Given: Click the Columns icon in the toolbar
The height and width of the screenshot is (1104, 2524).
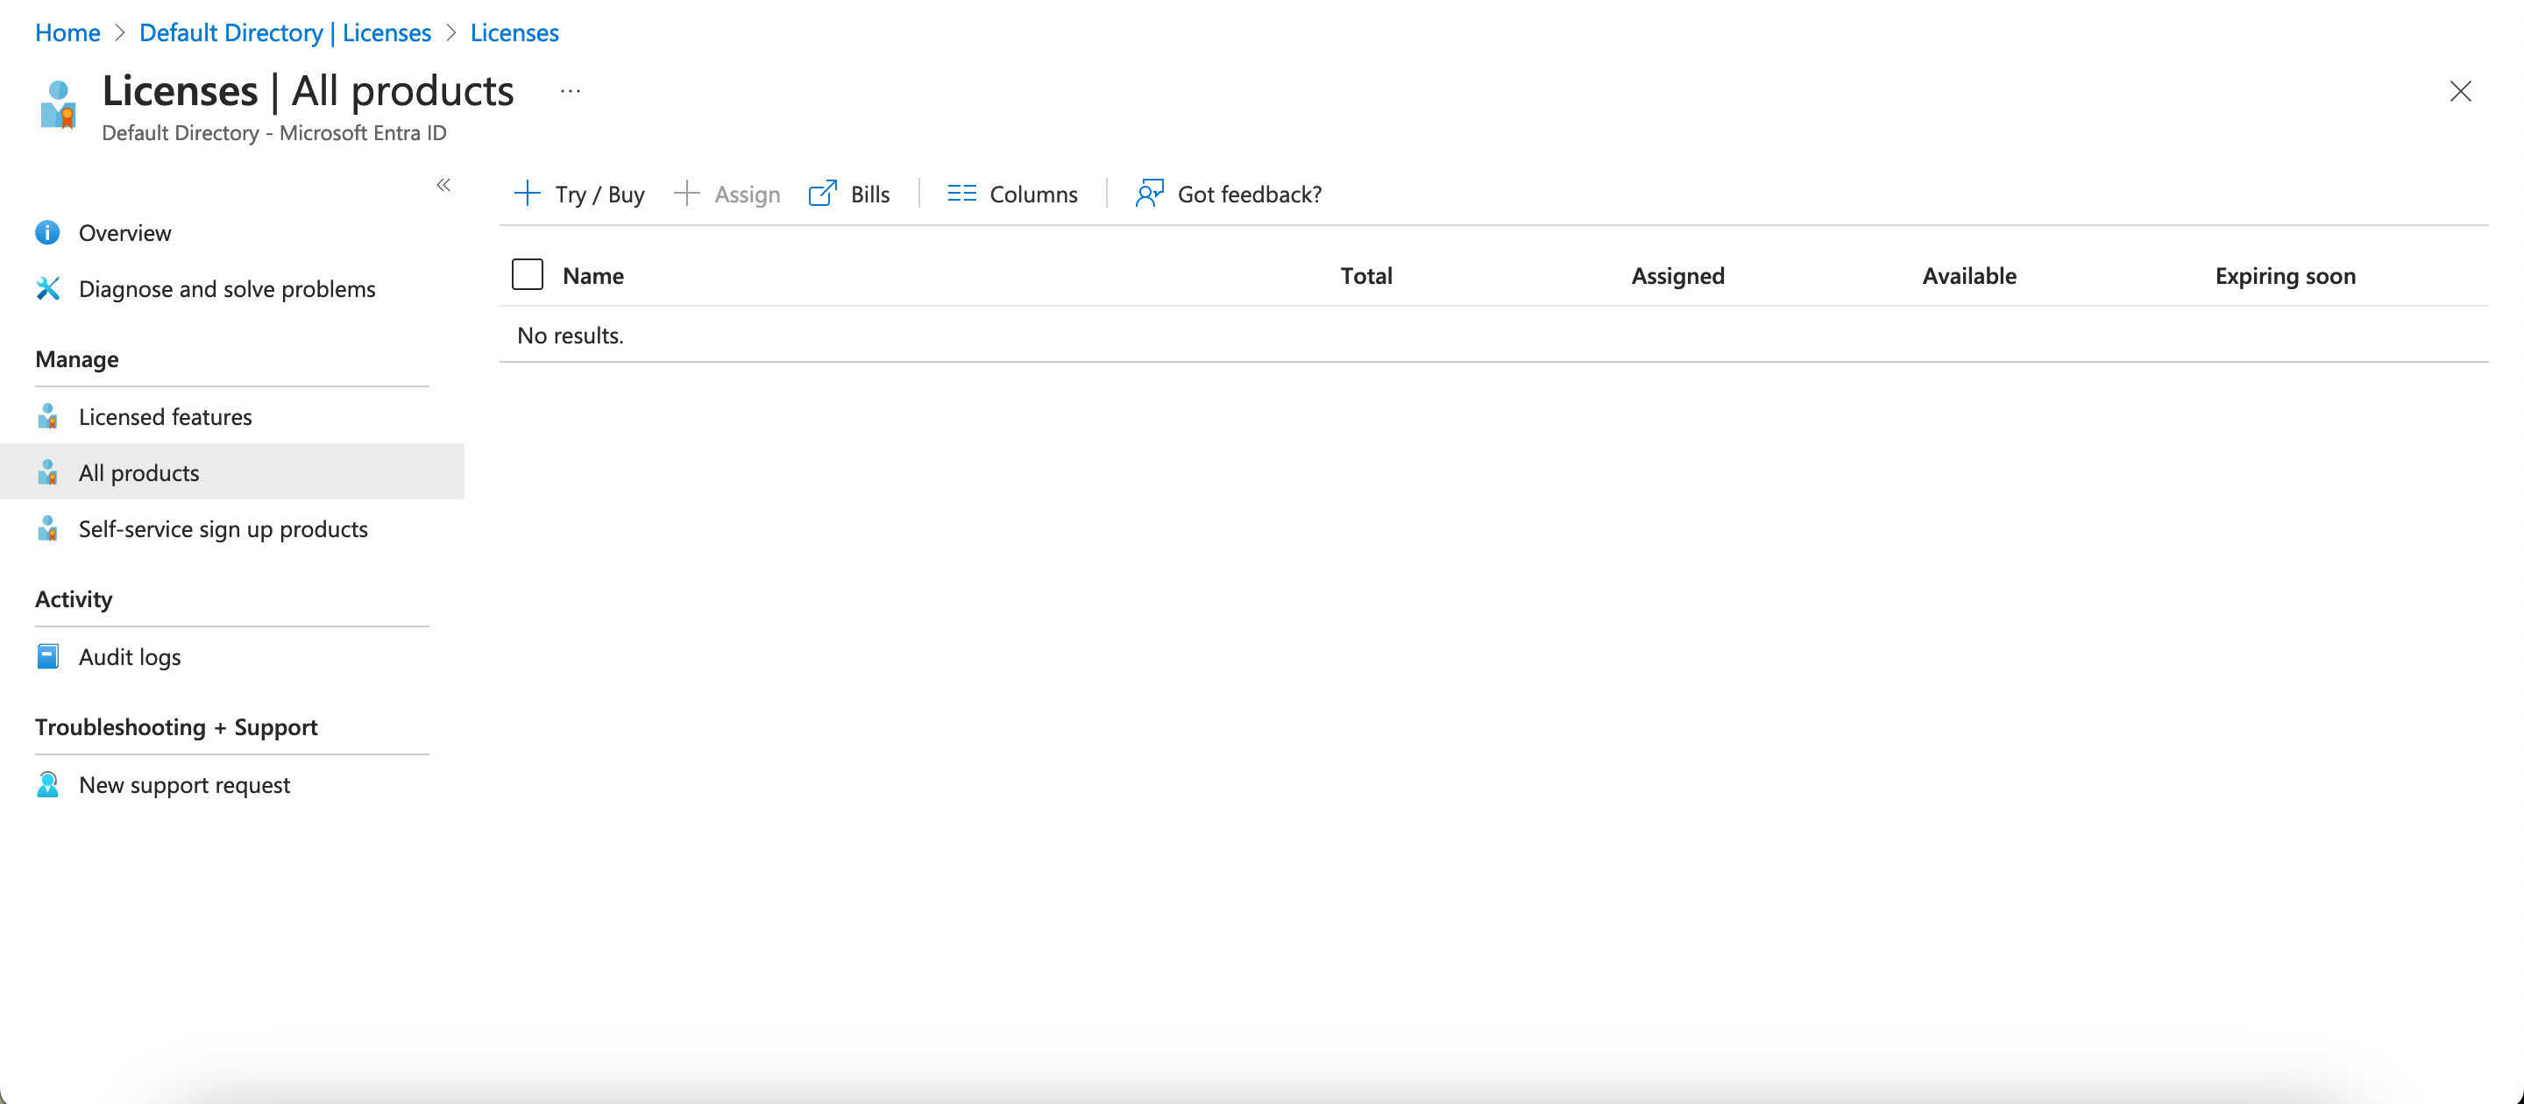Looking at the screenshot, I should tap(961, 193).
